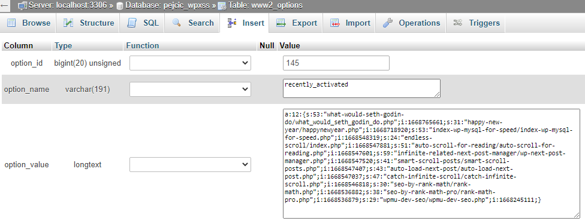The height and width of the screenshot is (224, 585).
Task: Click the Function column header link
Action: (143, 46)
